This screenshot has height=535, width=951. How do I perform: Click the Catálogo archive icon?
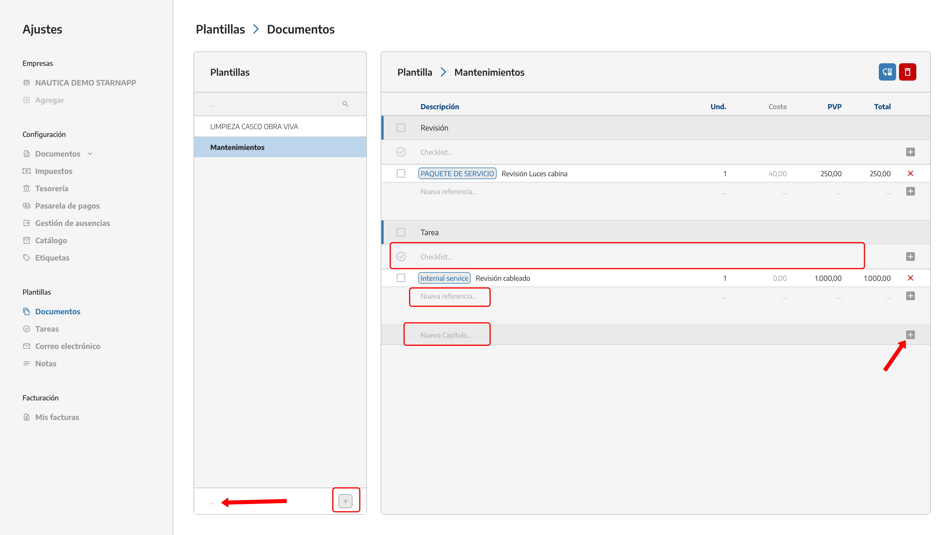coord(27,240)
